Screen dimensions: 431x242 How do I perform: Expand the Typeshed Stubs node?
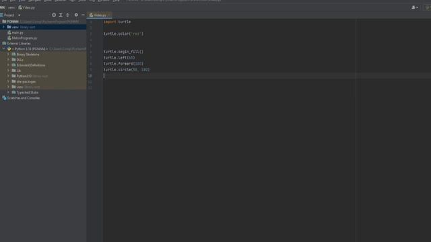point(8,93)
